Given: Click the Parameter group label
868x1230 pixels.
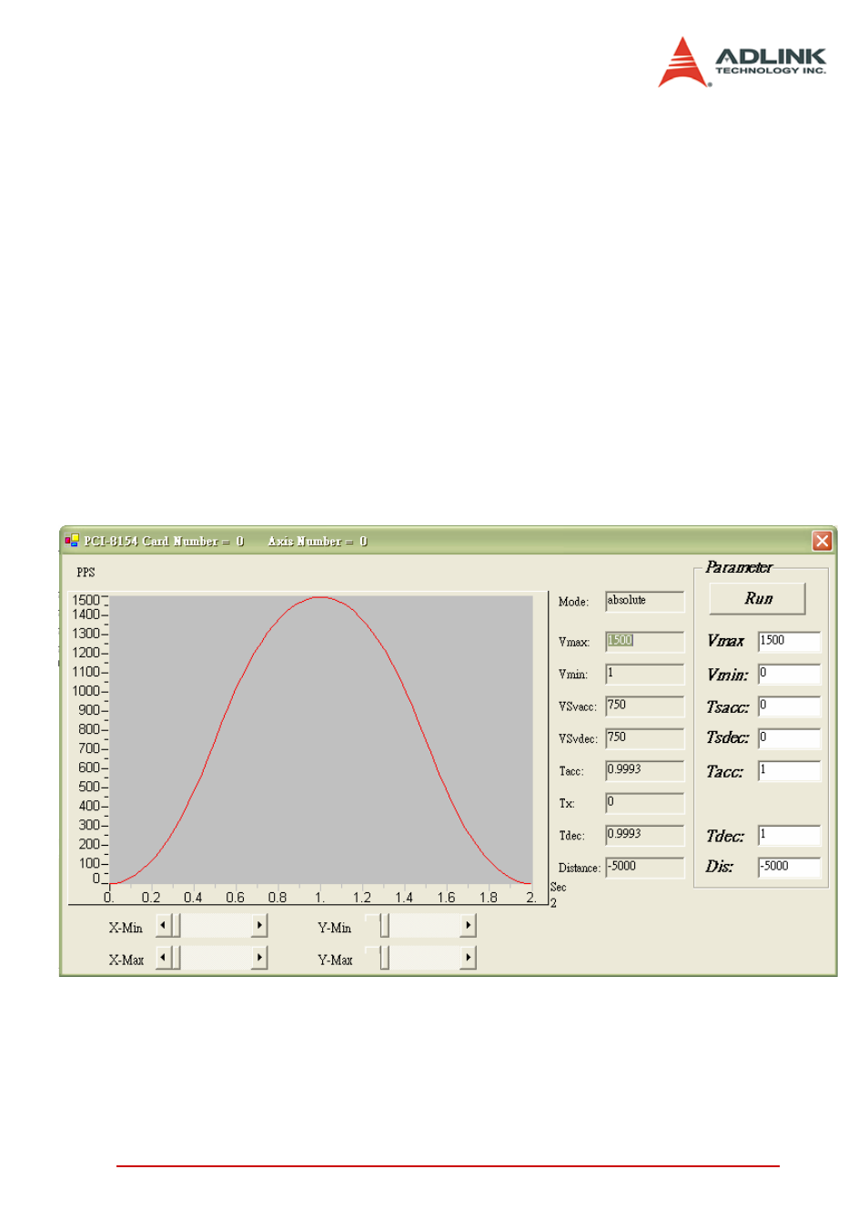Looking at the screenshot, I should pyautogui.click(x=739, y=567).
